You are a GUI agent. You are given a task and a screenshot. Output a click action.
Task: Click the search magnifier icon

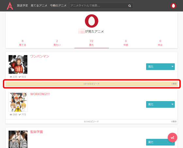pyautogui.click(x=129, y=6)
